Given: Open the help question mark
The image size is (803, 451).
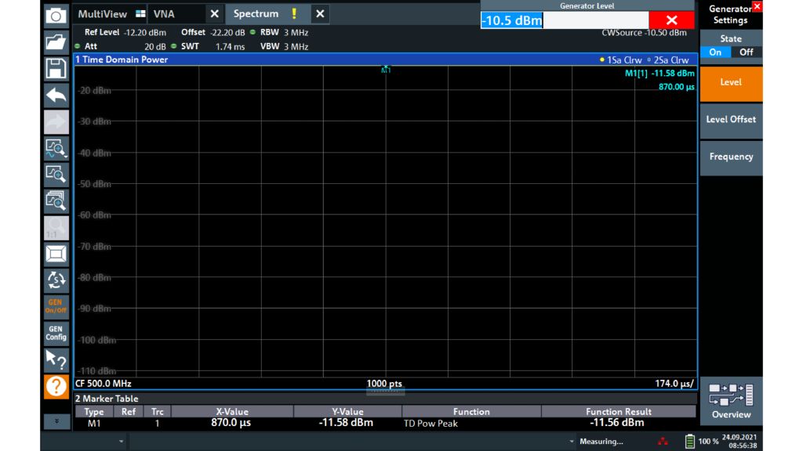Looking at the screenshot, I should pos(55,385).
